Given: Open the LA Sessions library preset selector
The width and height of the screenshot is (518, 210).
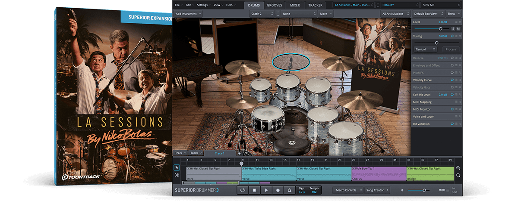Looking at the screenshot, I should click(x=354, y=5).
